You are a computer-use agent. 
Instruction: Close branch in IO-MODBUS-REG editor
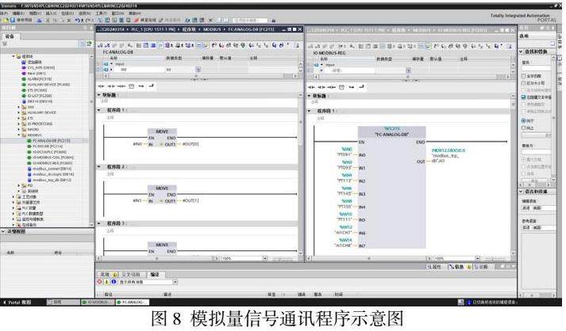click(x=361, y=87)
